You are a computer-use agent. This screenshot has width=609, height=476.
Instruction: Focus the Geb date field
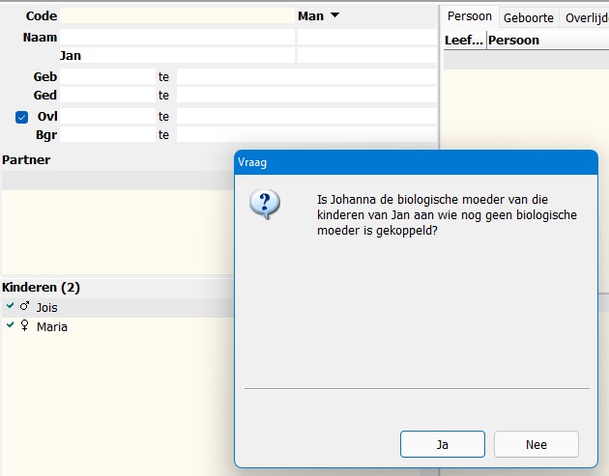tap(106, 76)
